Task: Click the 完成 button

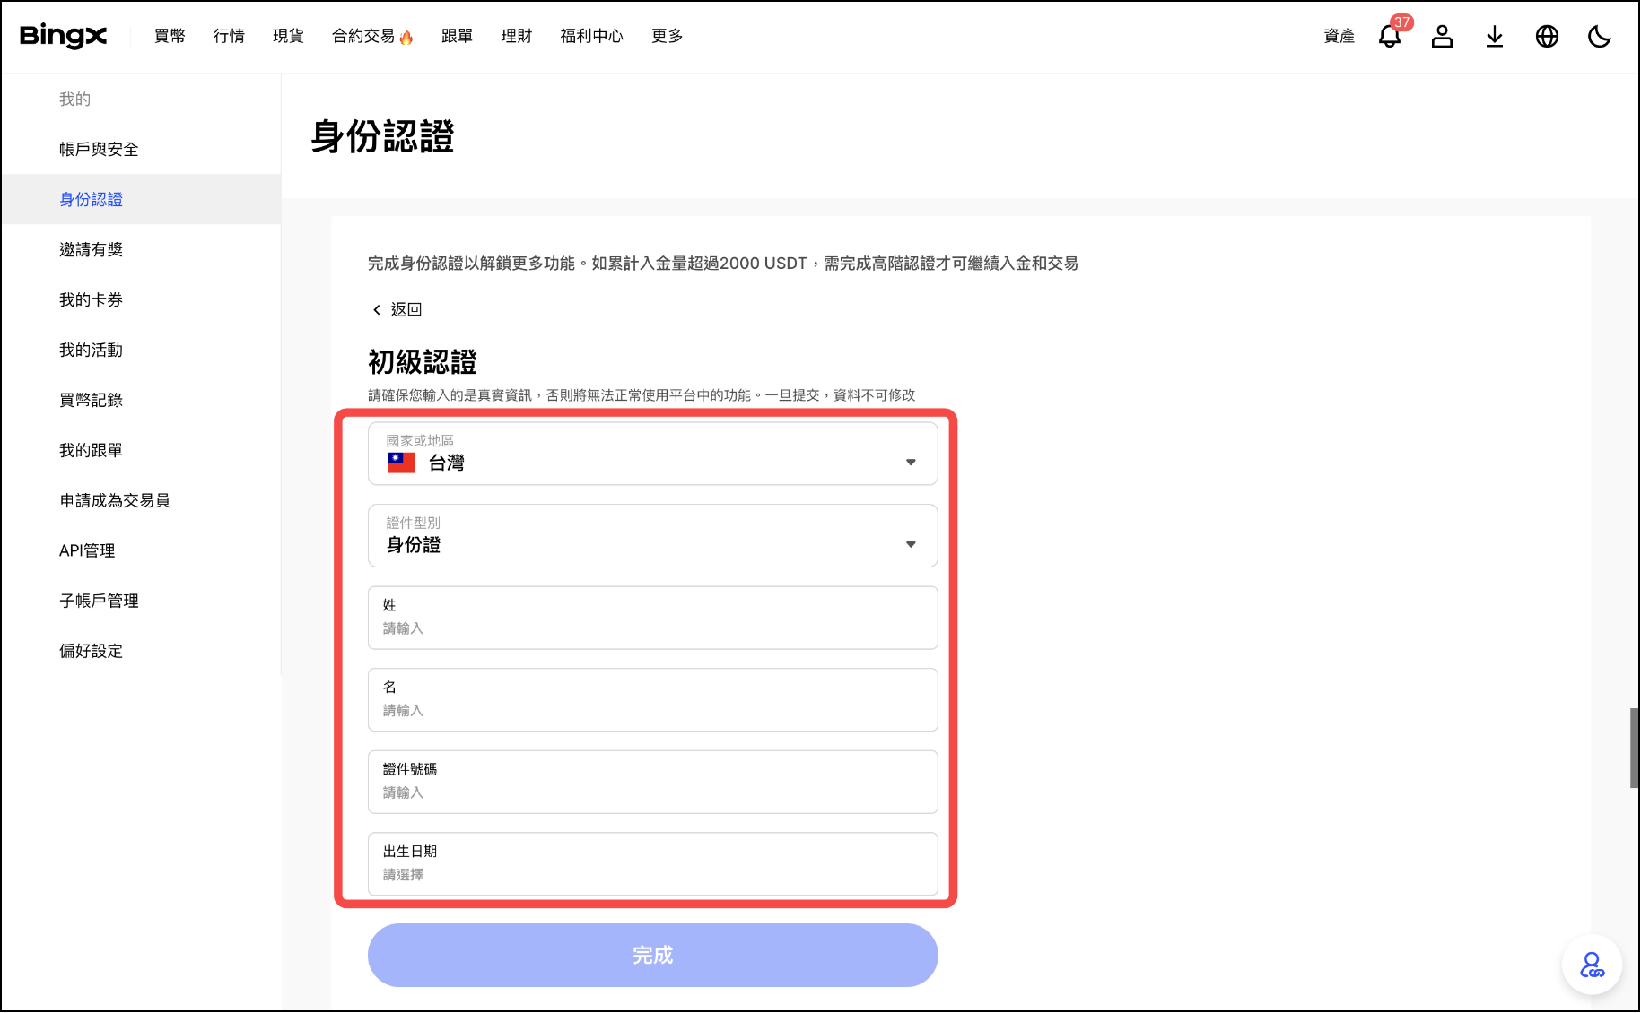Action: coord(652,956)
